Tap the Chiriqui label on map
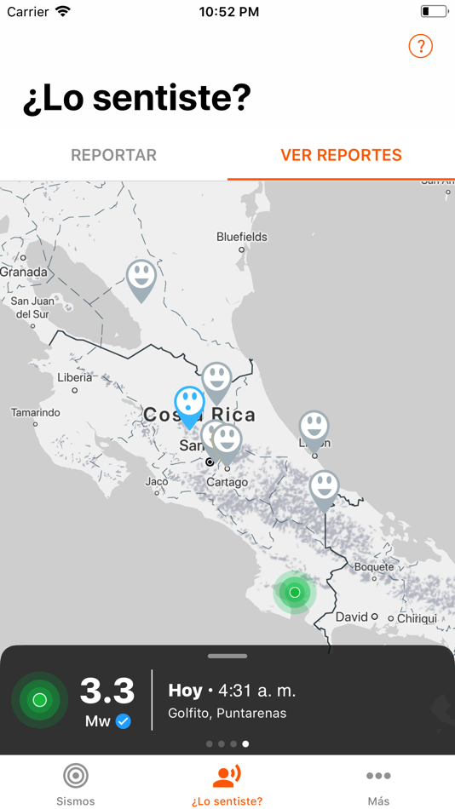Screen dimensions: 455x809 [x=418, y=618]
